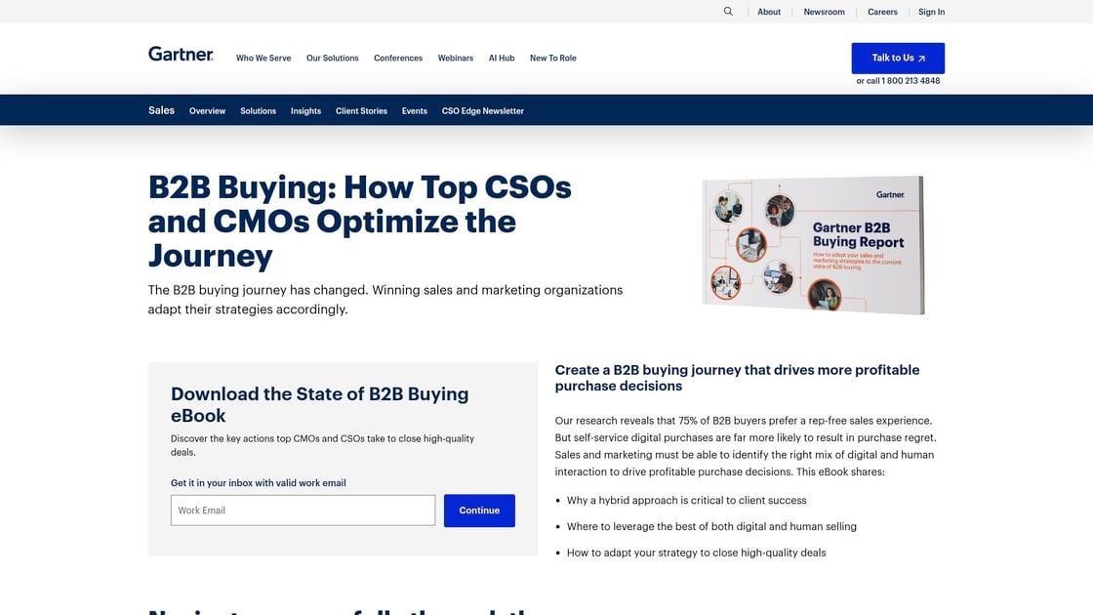Click the Gartner logo
The width and height of the screenshot is (1093, 615).
[181, 55]
